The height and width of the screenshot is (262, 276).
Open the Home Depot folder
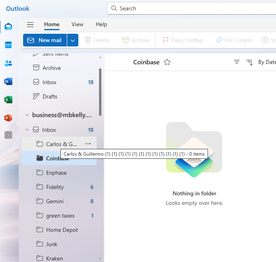pos(59,230)
